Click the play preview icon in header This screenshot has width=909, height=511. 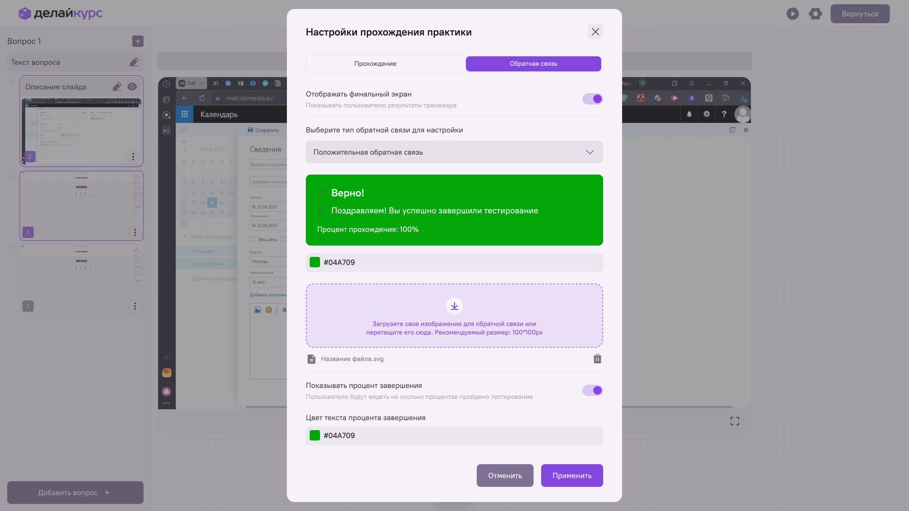coord(793,14)
